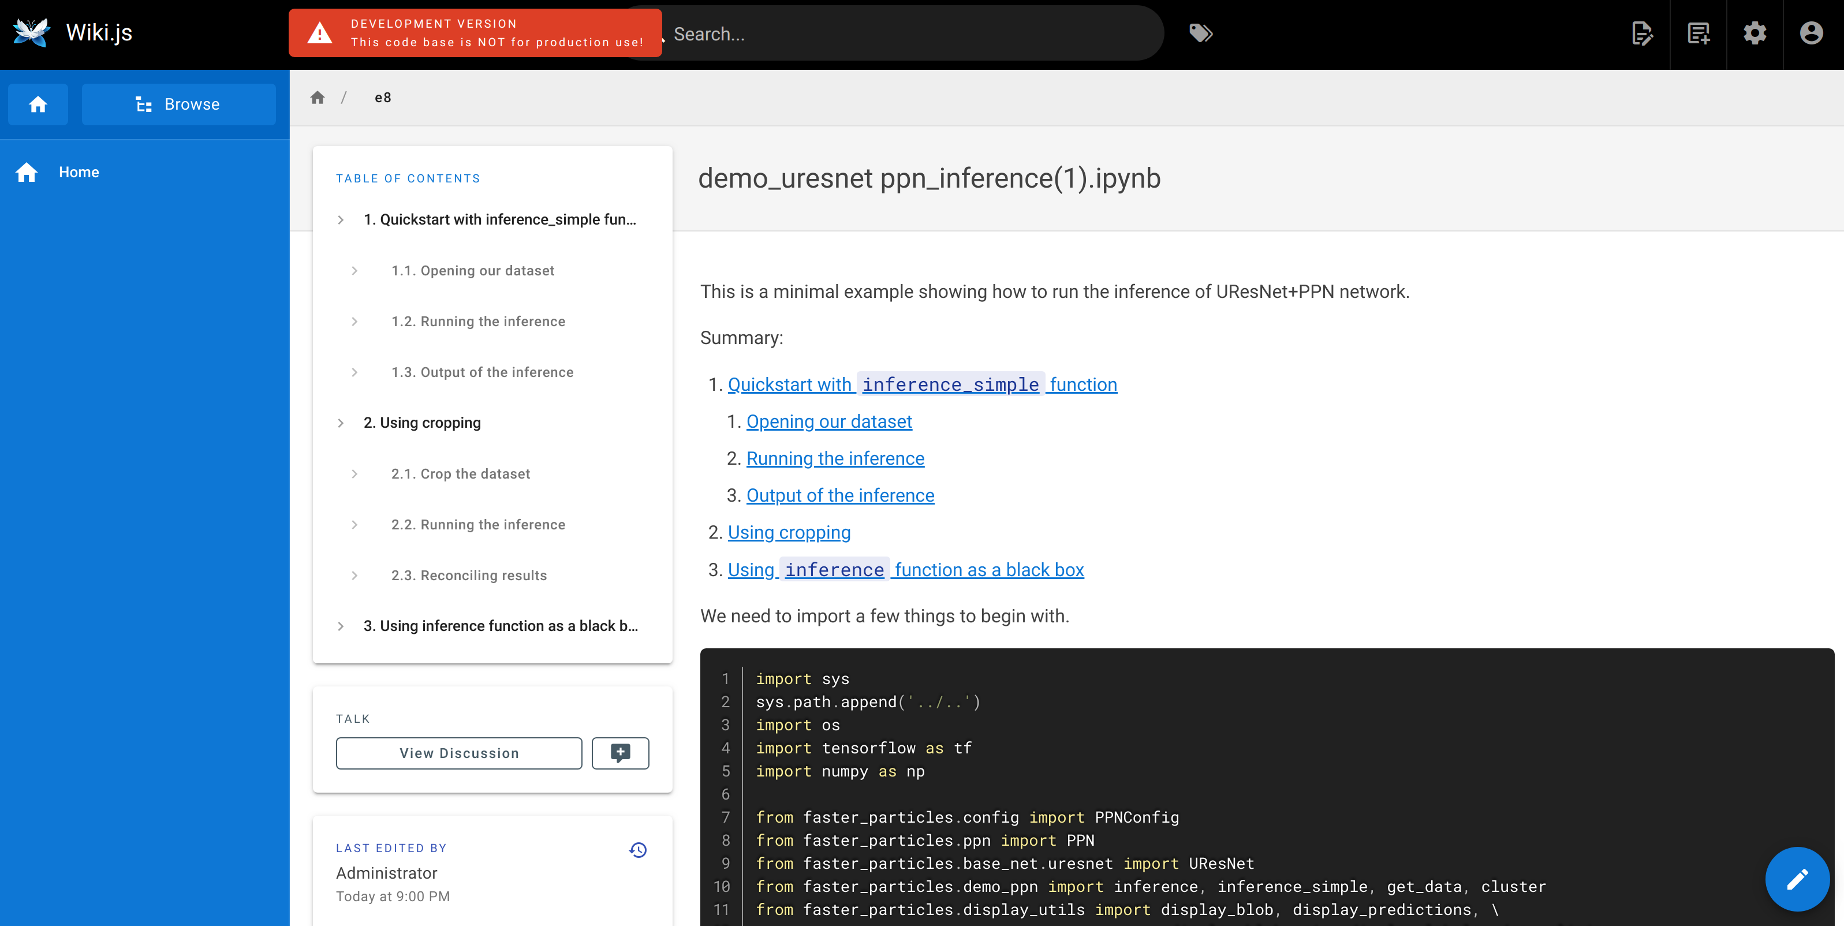This screenshot has width=1844, height=926.
Task: Click the blue edit pencil button
Action: (1797, 879)
